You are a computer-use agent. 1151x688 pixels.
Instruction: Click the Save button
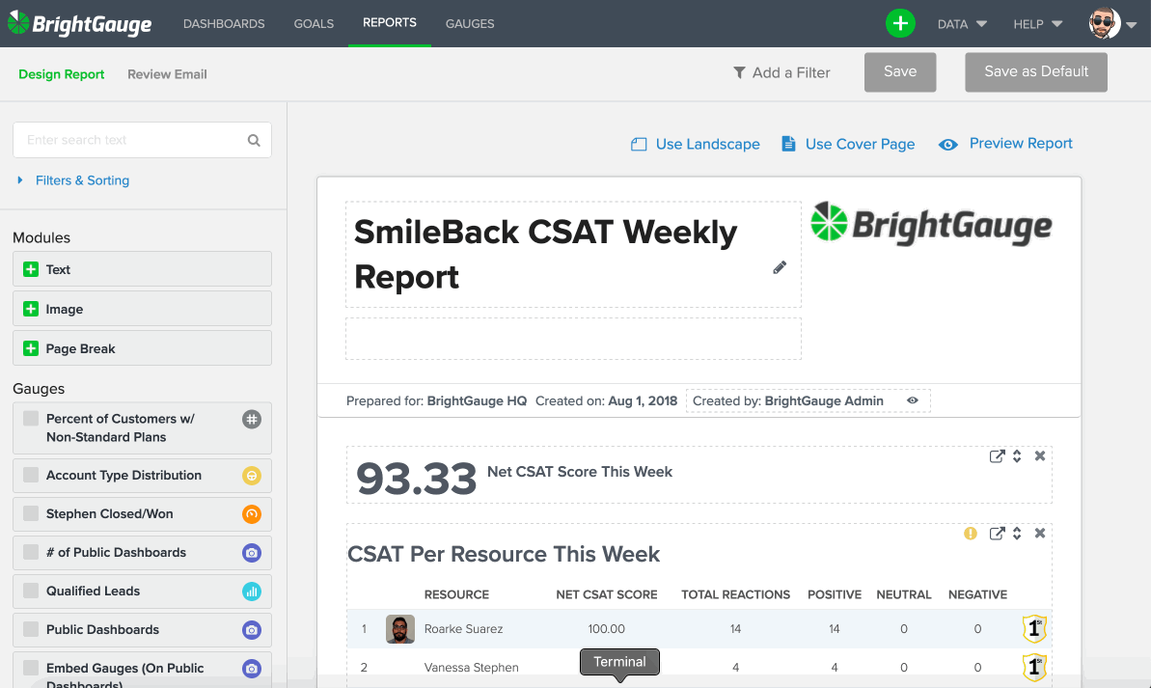click(900, 72)
